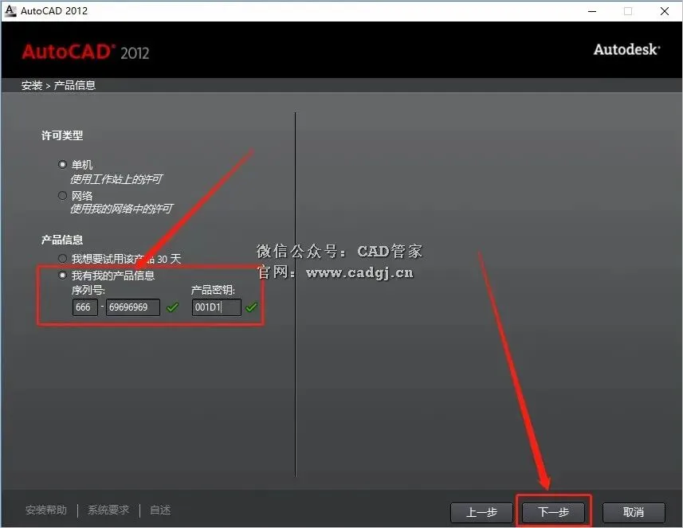Close the AutoCAD 2012 installer window

[664, 11]
